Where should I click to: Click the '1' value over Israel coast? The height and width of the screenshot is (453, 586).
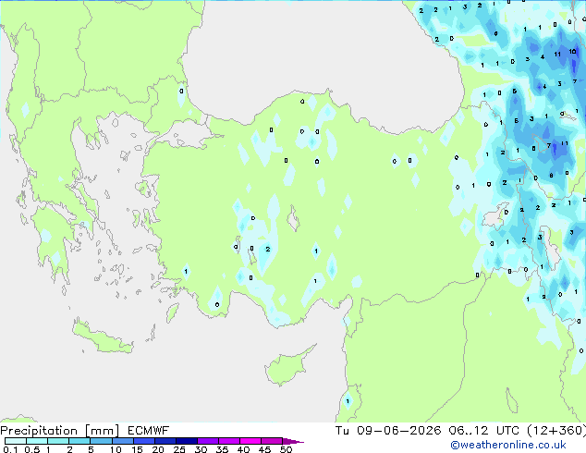[x=348, y=401]
